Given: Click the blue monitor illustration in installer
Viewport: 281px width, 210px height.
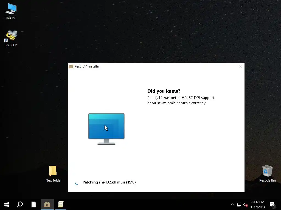Looking at the screenshot, I should tap(106, 129).
